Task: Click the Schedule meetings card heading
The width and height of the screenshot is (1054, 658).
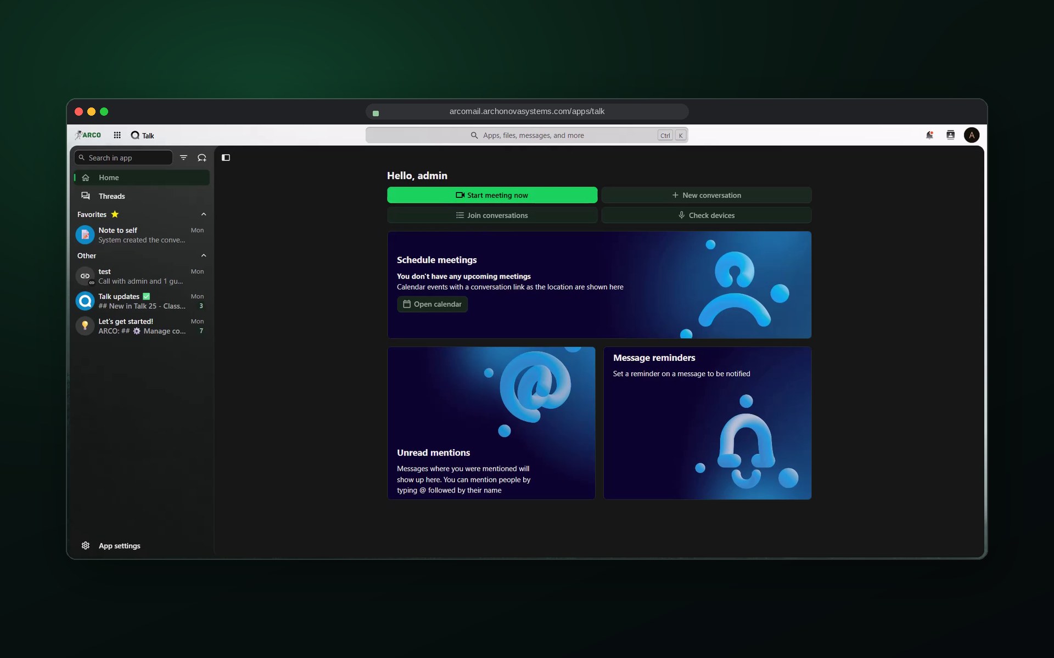Action: point(436,260)
